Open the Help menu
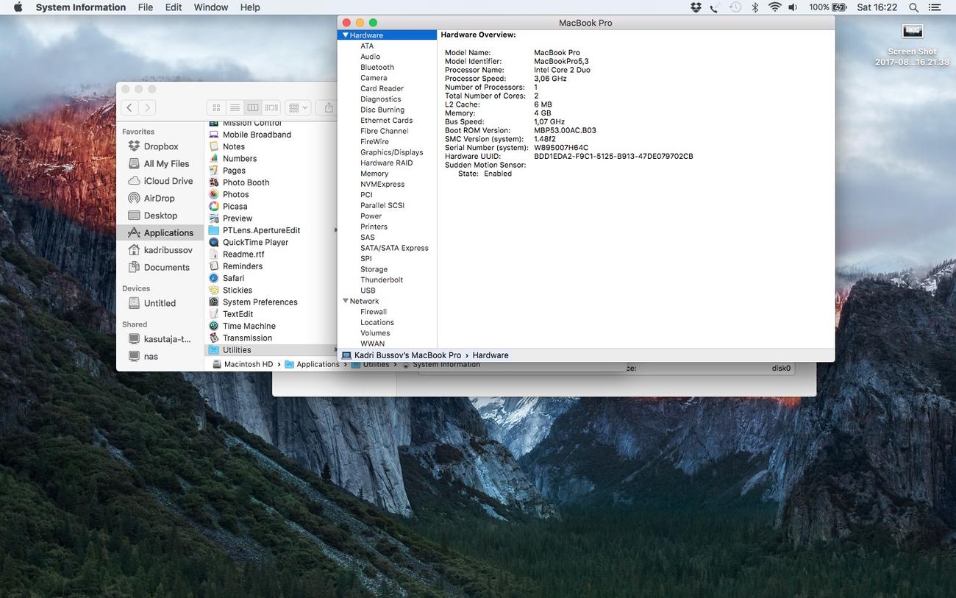956x598 pixels. coord(250,7)
